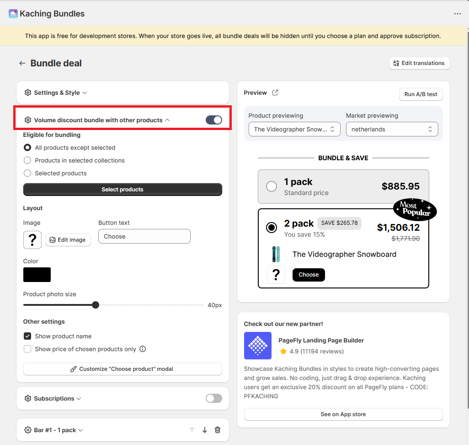469x445 pixels.
Task: Click Run A/B test button
Action: point(421,94)
